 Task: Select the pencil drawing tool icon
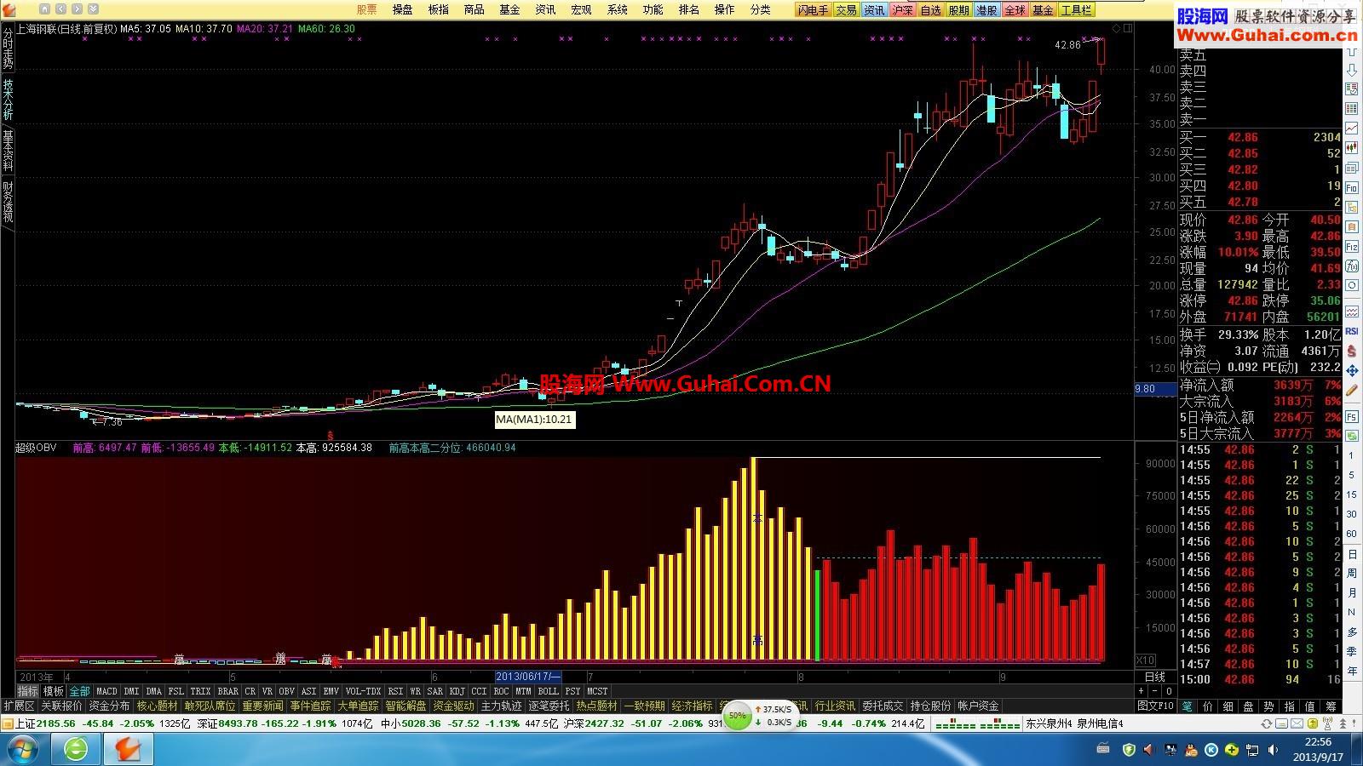pyautogui.click(x=1352, y=389)
